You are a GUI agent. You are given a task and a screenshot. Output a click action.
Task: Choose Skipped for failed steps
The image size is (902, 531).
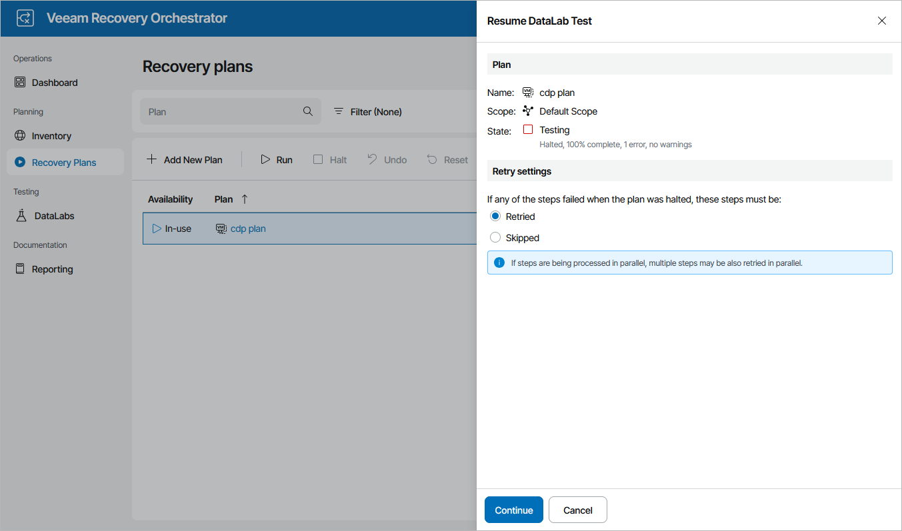tap(495, 237)
